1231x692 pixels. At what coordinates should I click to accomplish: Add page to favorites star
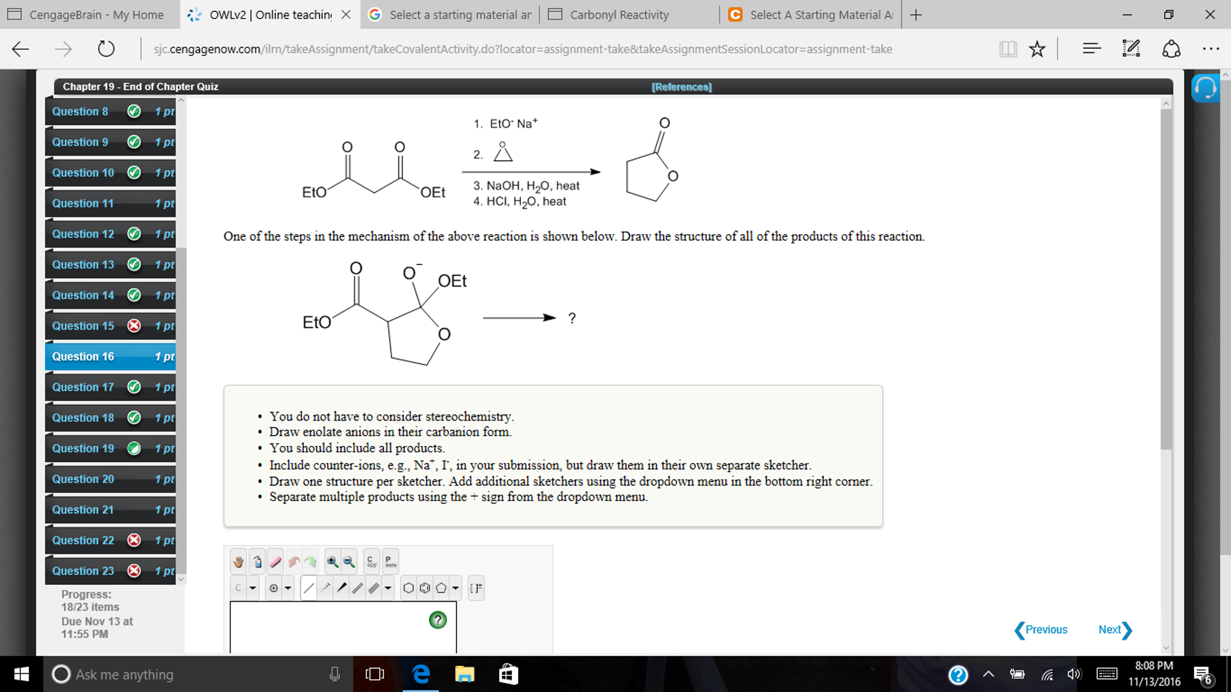point(1037,49)
